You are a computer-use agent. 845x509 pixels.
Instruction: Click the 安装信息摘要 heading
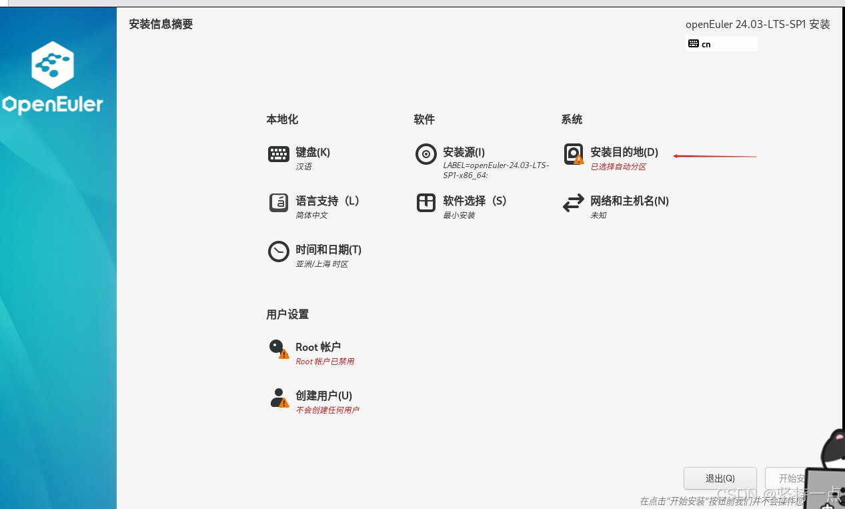coord(161,24)
